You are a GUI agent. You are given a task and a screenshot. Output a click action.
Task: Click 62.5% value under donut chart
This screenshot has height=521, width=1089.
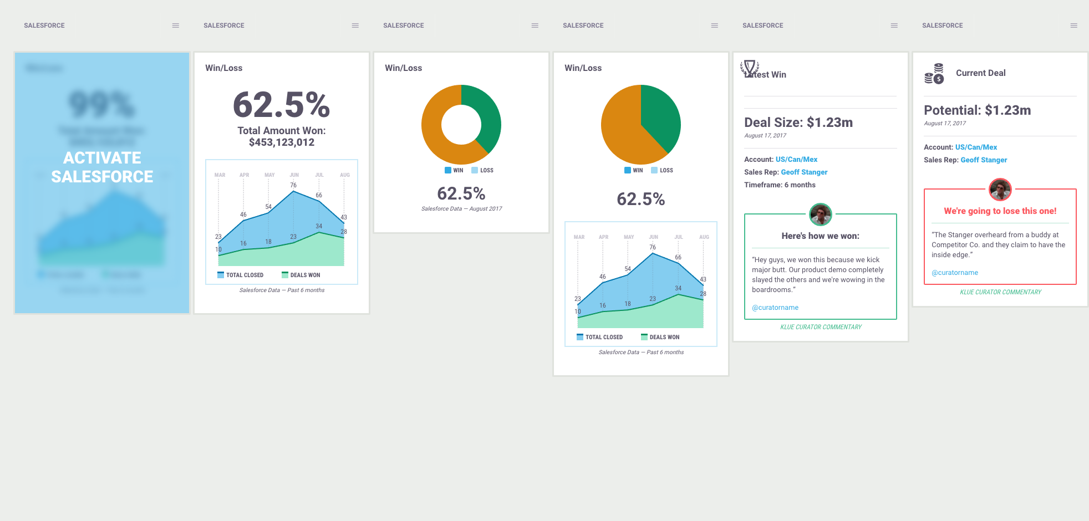461,193
